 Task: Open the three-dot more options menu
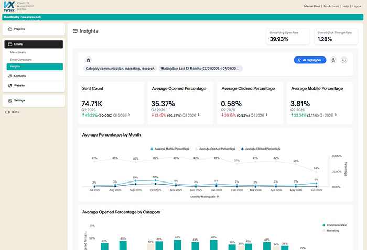(x=344, y=60)
